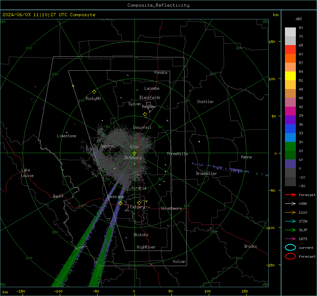The image size is (317, 296).
Task: Click the HighRiver label
Action: 146,247
